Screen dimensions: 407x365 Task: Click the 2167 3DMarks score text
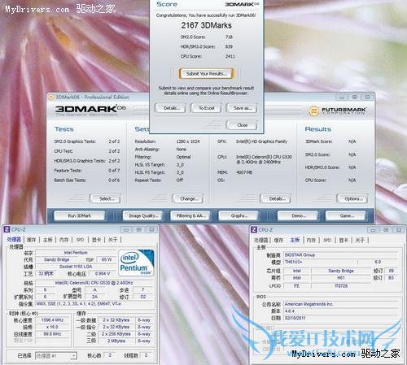click(x=206, y=25)
